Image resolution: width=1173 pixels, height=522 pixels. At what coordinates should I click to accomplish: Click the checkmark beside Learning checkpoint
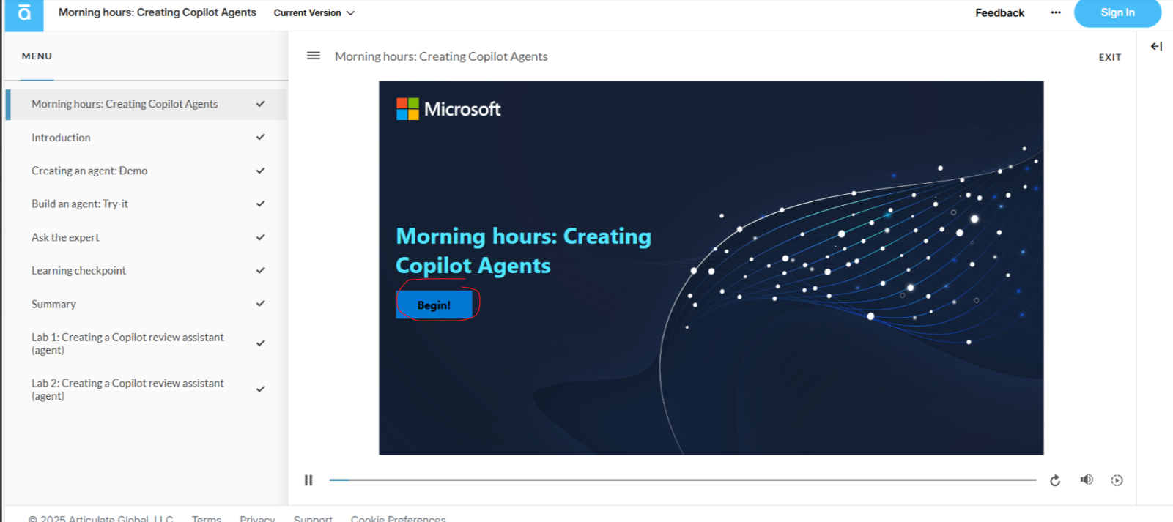pyautogui.click(x=260, y=270)
